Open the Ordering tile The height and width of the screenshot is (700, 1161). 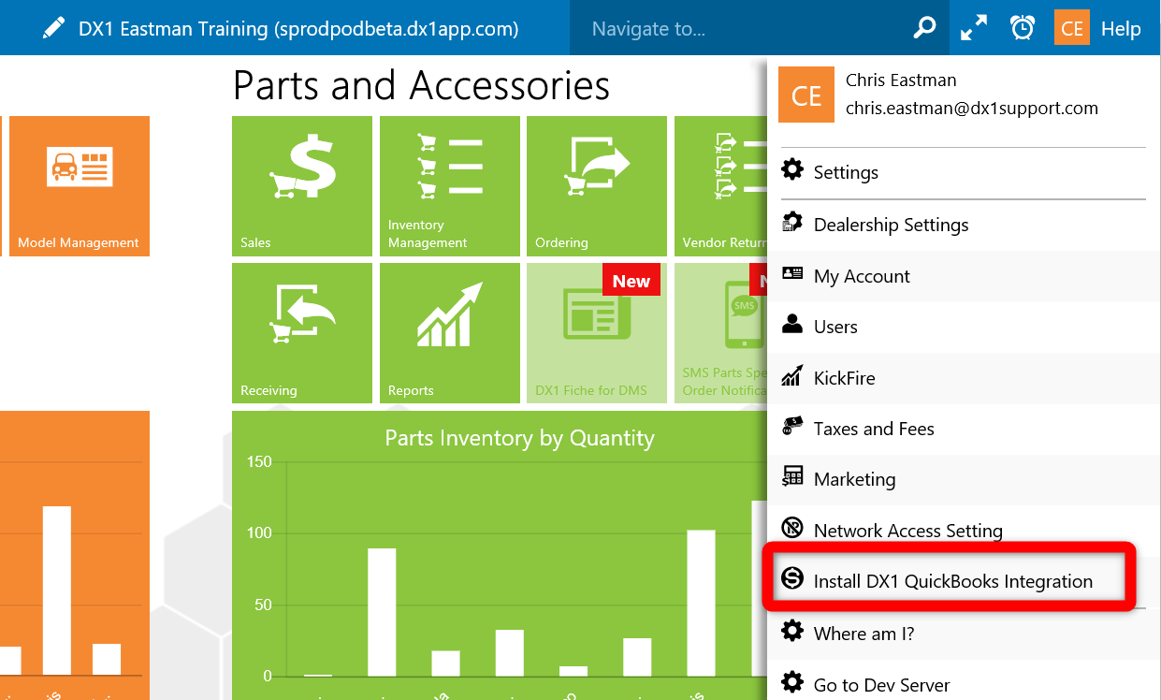click(x=597, y=186)
